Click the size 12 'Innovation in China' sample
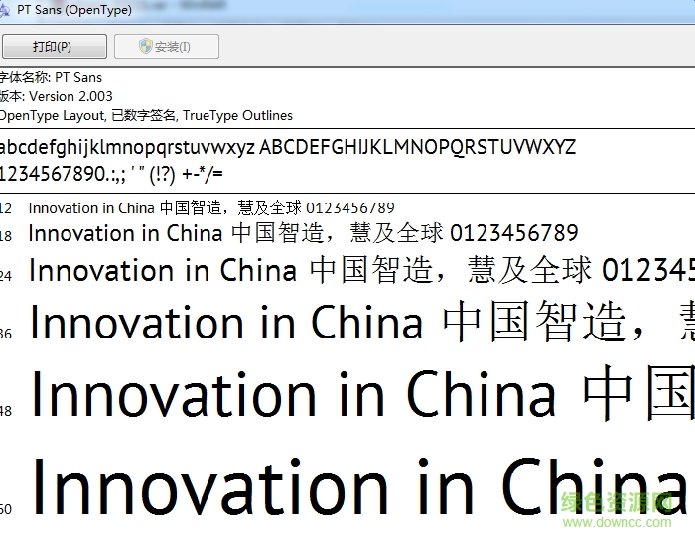Viewport: 695px width, 541px height. pos(211,207)
